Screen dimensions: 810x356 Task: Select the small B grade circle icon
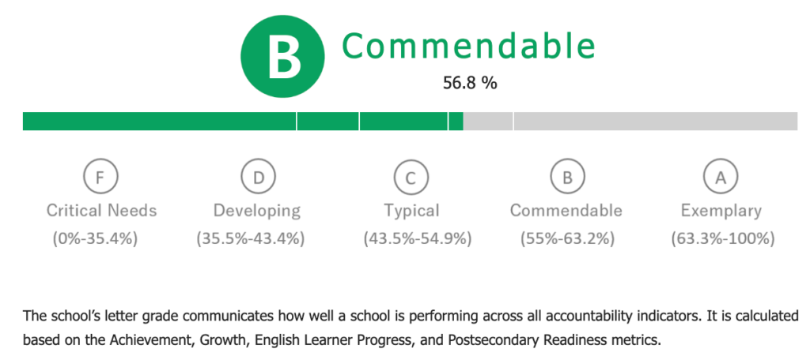(x=567, y=178)
